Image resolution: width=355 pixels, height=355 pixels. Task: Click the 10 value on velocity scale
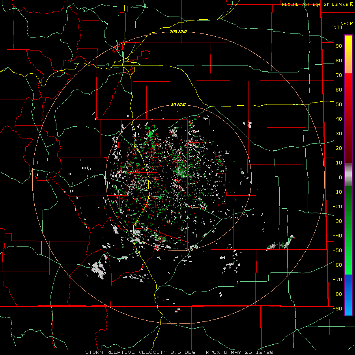pos(339,163)
